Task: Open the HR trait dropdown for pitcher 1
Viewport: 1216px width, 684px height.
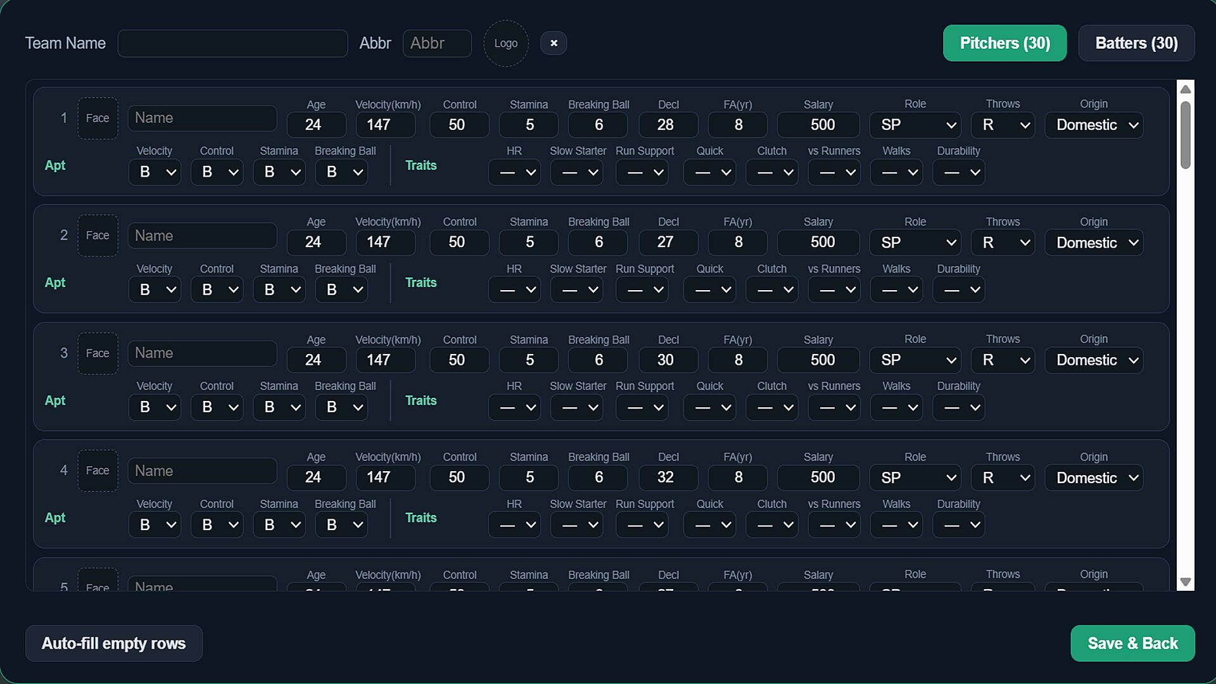Action: [514, 172]
